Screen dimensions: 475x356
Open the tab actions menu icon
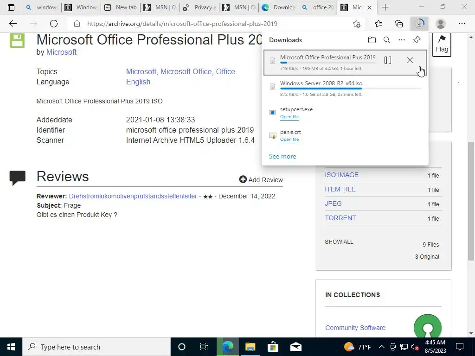point(11,7)
